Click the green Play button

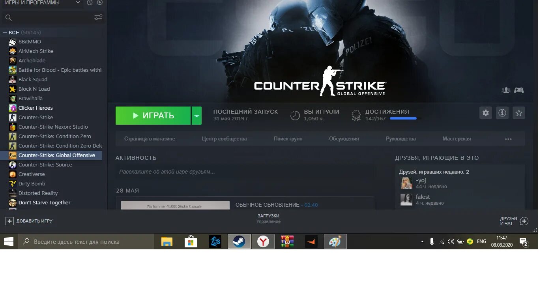153,116
